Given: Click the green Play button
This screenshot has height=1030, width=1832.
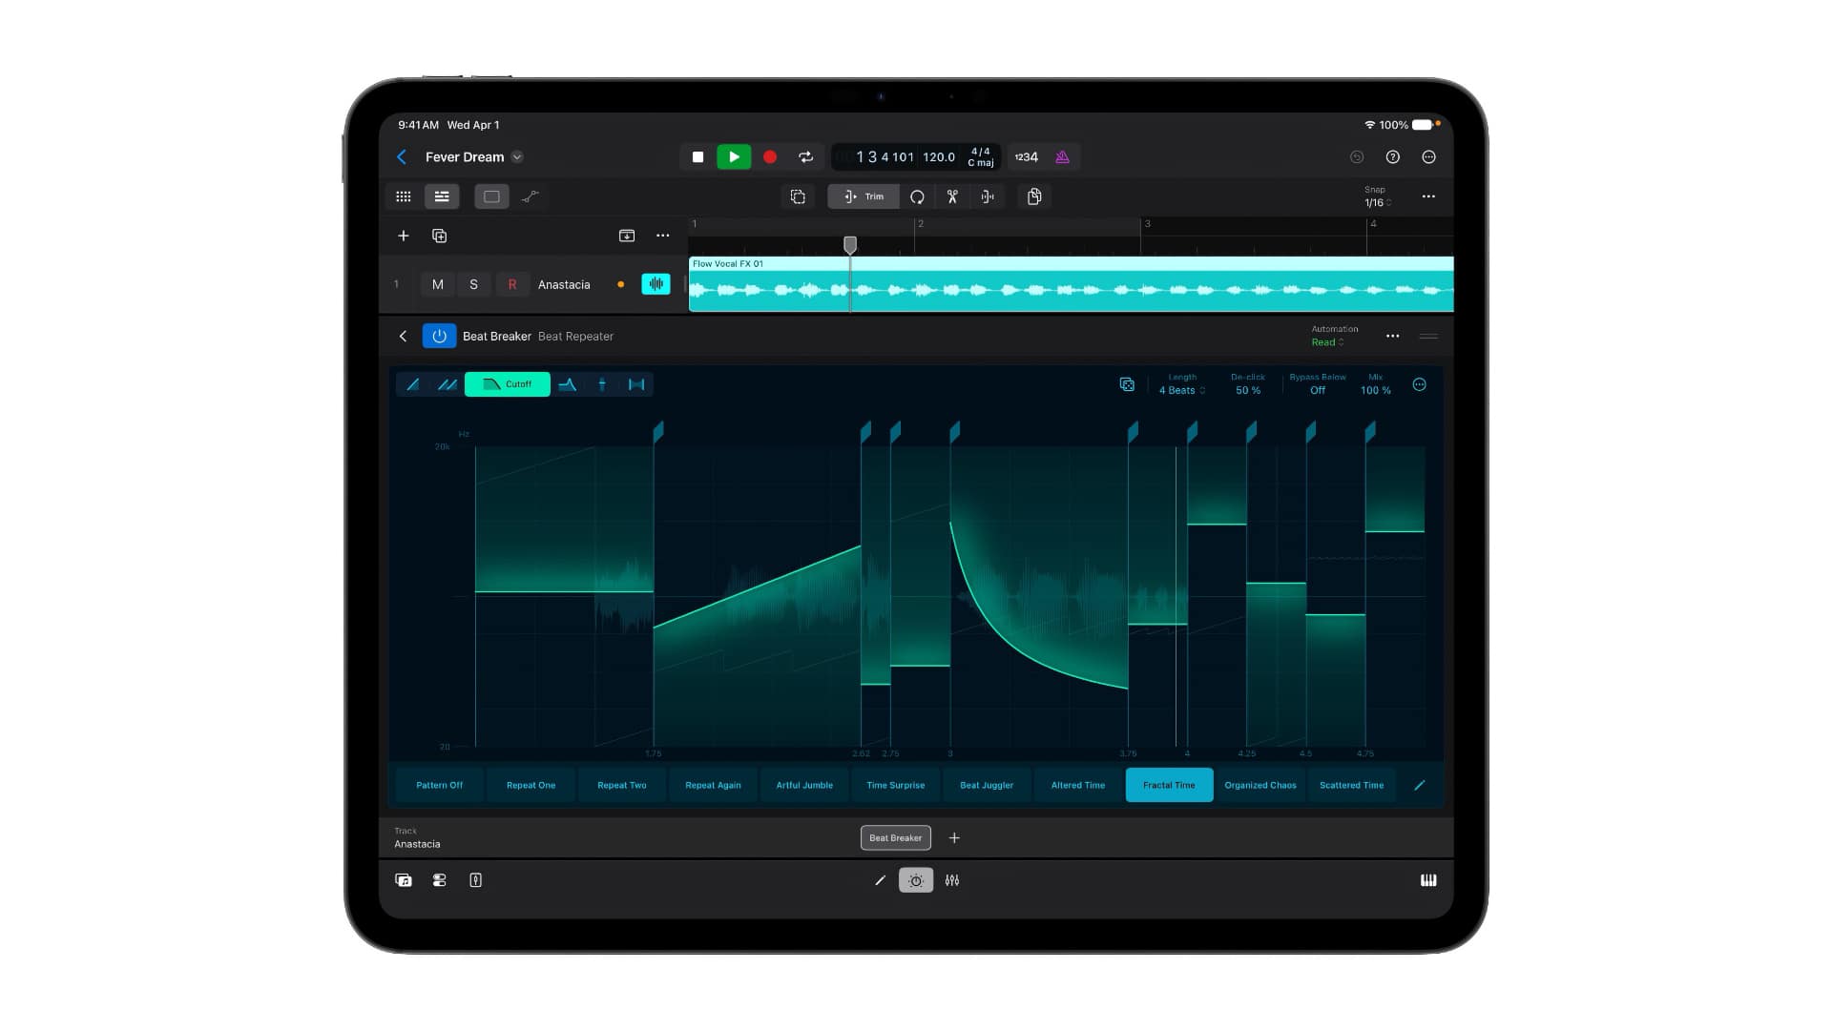Looking at the screenshot, I should click(x=734, y=157).
